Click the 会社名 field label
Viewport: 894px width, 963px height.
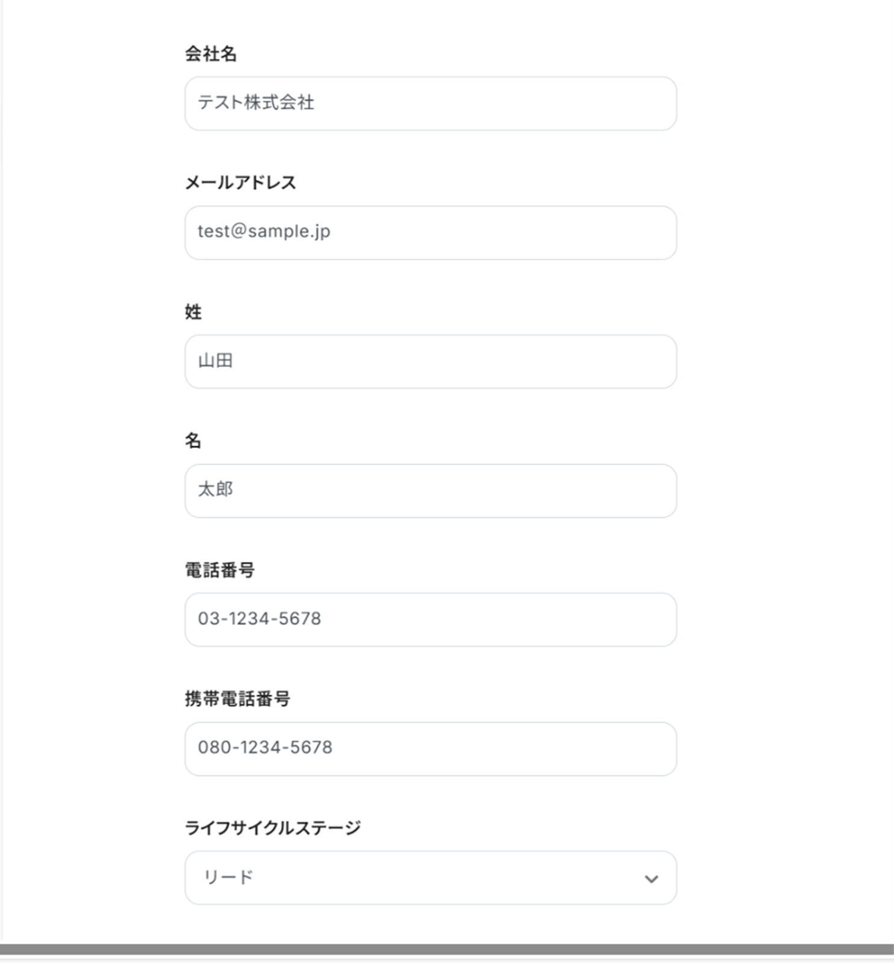click(x=211, y=54)
